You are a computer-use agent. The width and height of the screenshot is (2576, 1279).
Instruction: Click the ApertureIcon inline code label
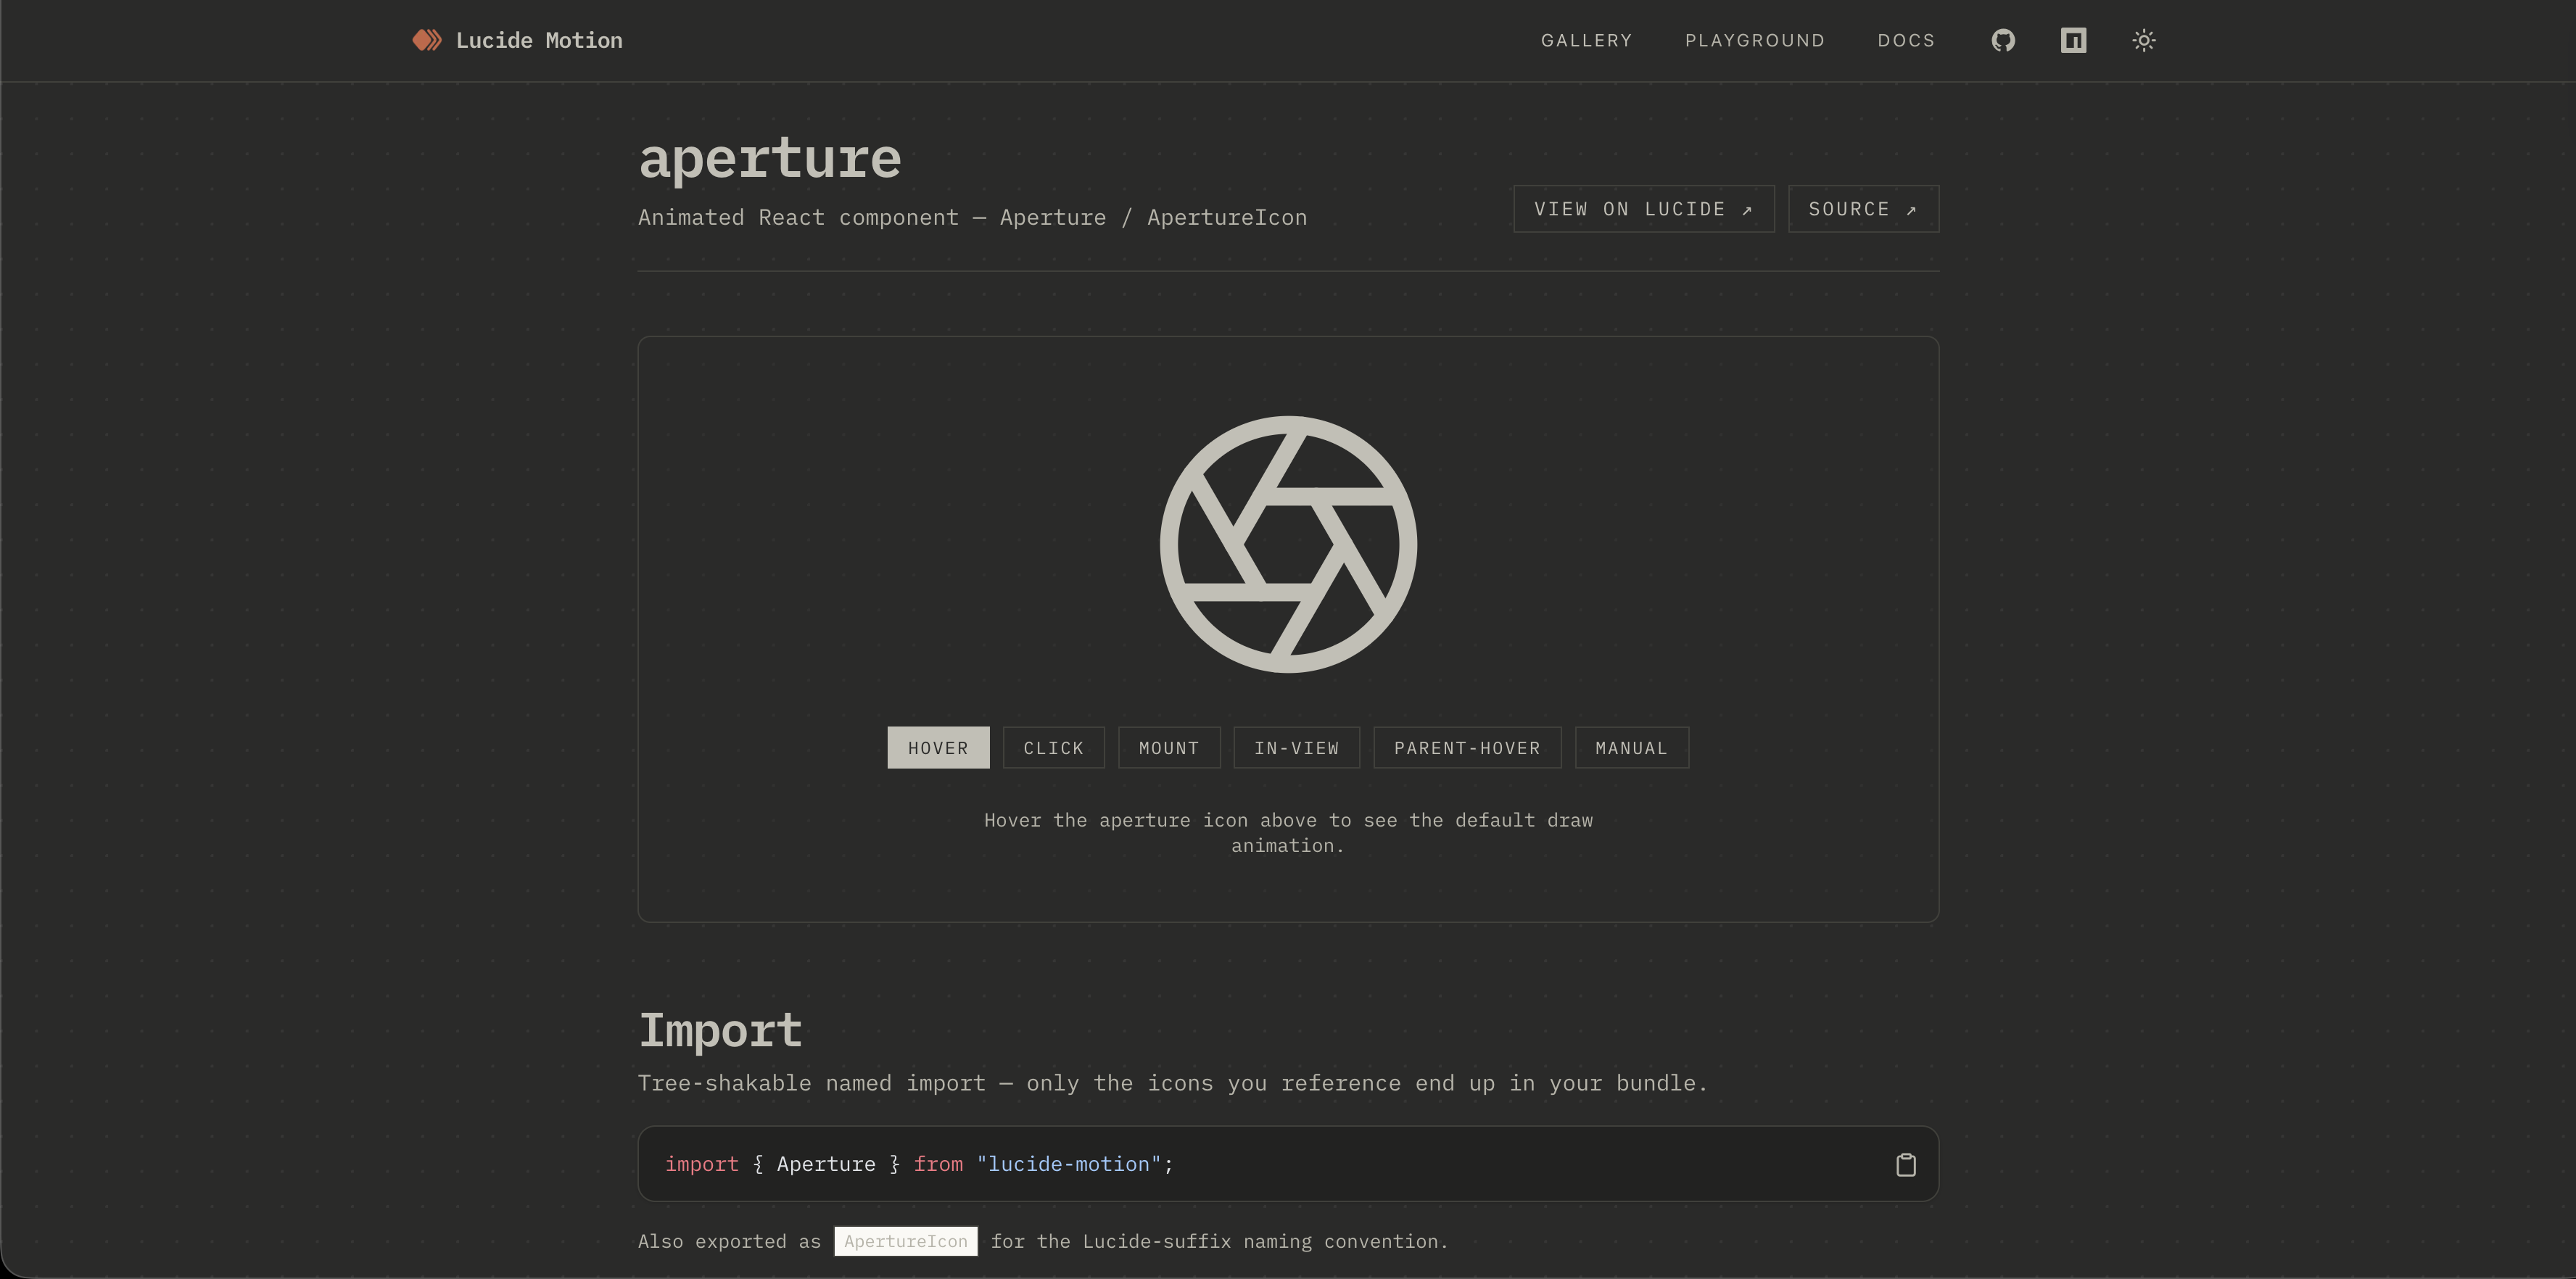coord(906,1241)
